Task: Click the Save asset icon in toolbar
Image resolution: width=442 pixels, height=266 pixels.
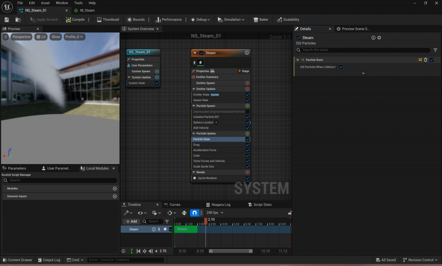Action: (6, 19)
